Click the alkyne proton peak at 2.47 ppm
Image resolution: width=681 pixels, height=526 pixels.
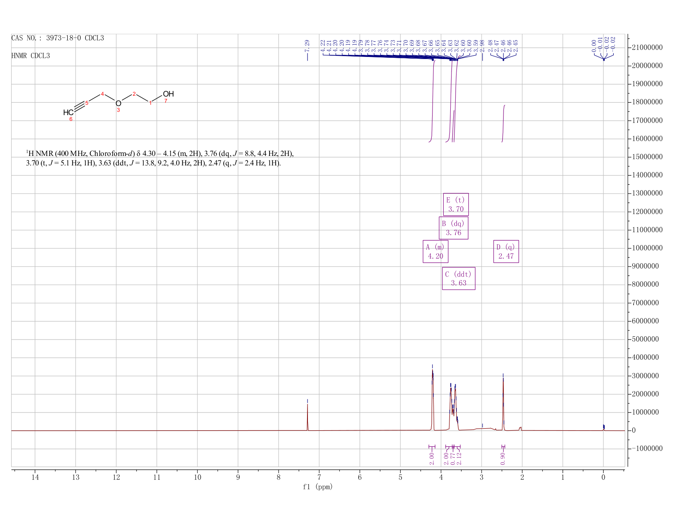[503, 404]
